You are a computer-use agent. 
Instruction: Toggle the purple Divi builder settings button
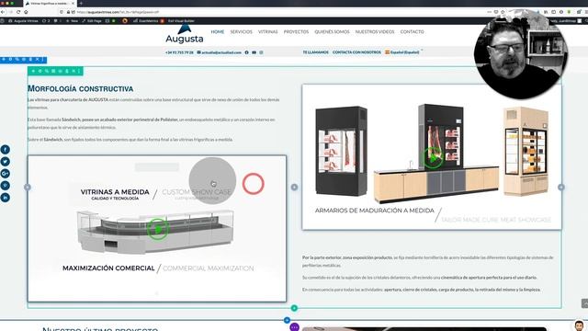[295, 327]
